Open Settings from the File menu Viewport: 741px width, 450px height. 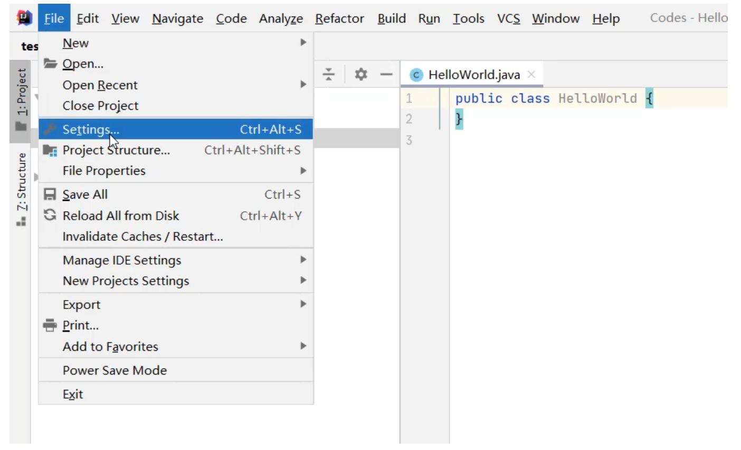(91, 129)
